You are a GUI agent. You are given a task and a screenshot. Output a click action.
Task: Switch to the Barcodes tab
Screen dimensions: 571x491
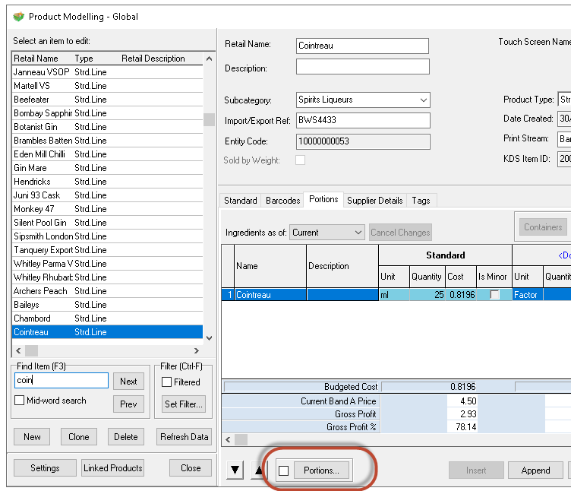tap(283, 201)
